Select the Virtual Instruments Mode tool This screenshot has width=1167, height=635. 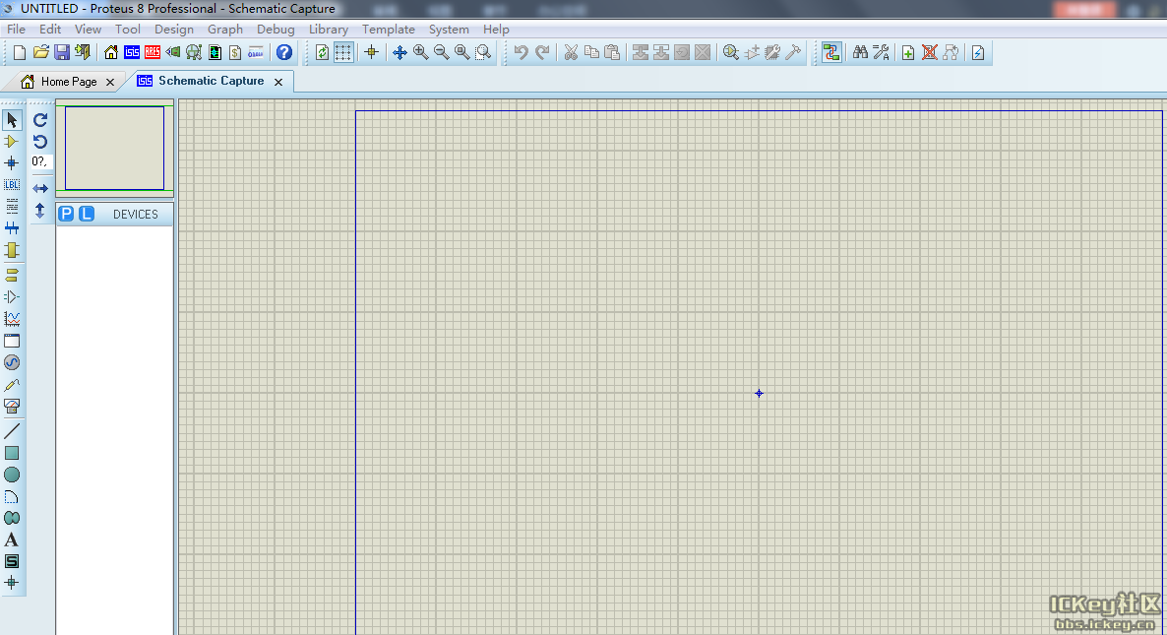tap(12, 407)
